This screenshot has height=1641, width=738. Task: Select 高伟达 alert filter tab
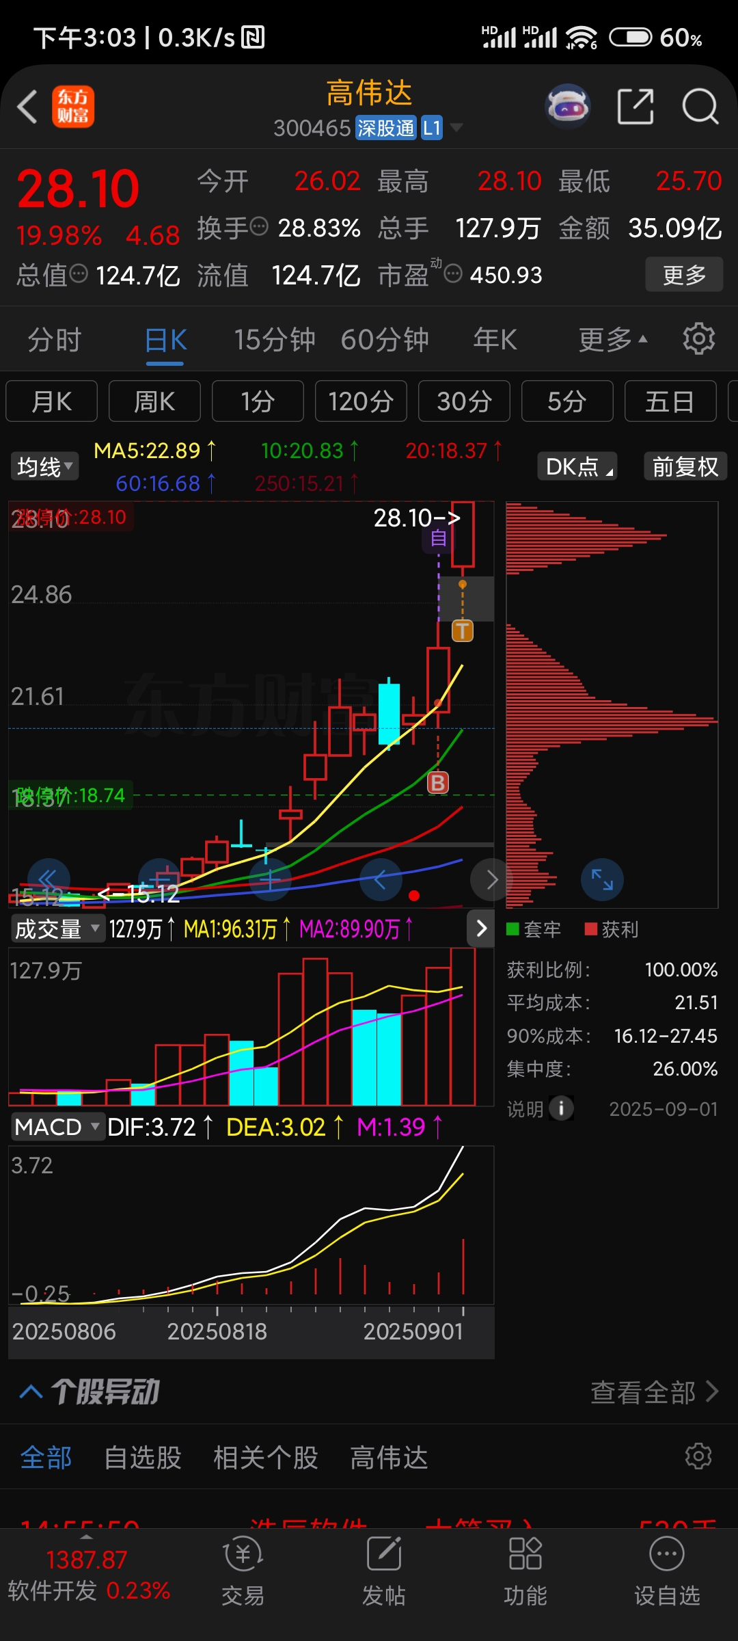click(389, 1458)
